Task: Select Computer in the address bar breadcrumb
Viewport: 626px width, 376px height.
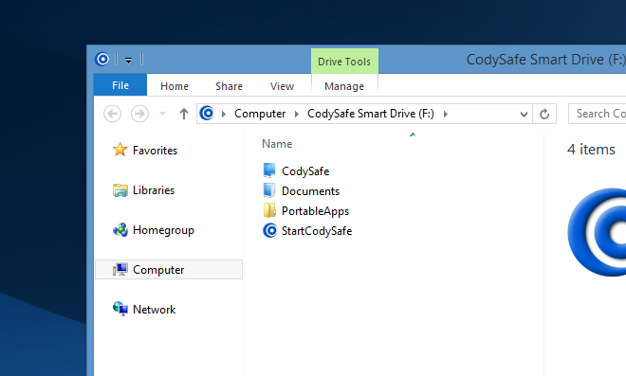Action: pos(260,114)
